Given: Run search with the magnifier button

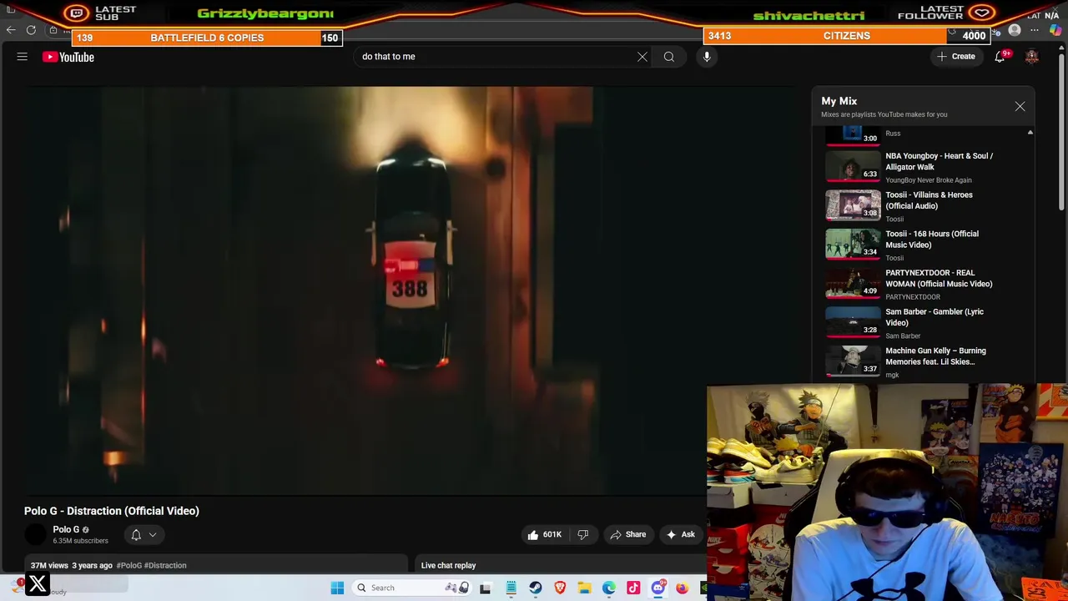Looking at the screenshot, I should pos(669,57).
